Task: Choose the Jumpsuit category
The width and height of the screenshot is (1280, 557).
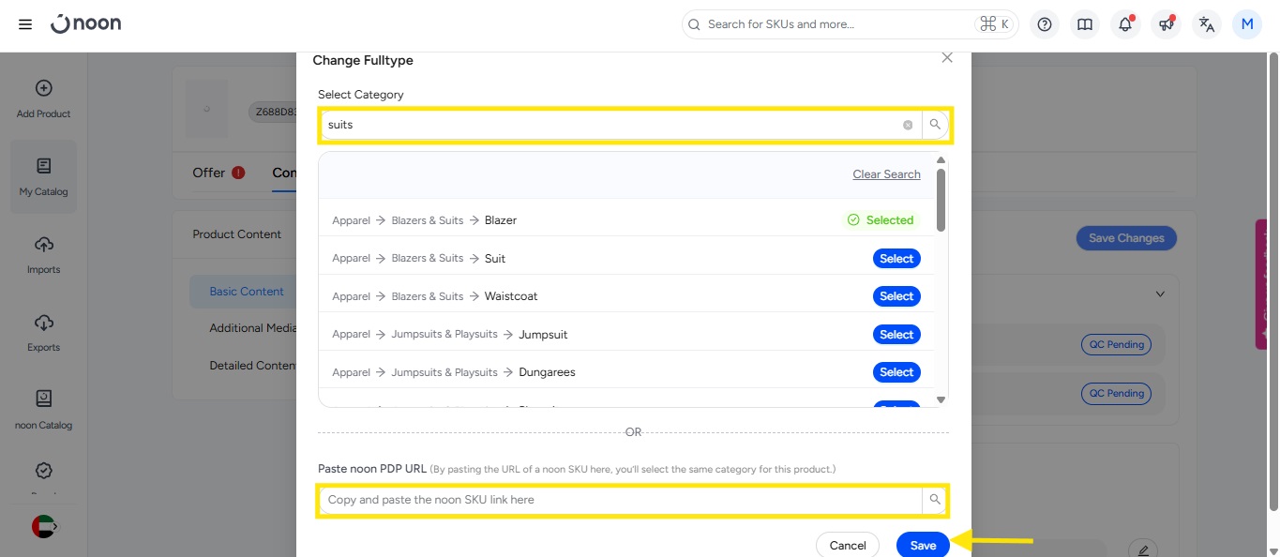Action: [896, 335]
